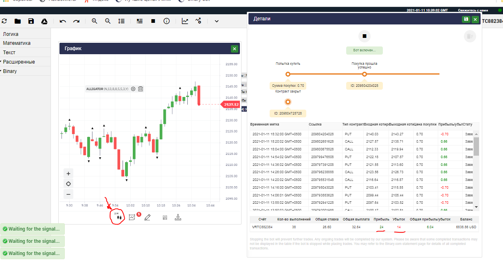This screenshot has height=260, width=503.
Task: Stop the bot in the Детали panel
Action: click(365, 36)
